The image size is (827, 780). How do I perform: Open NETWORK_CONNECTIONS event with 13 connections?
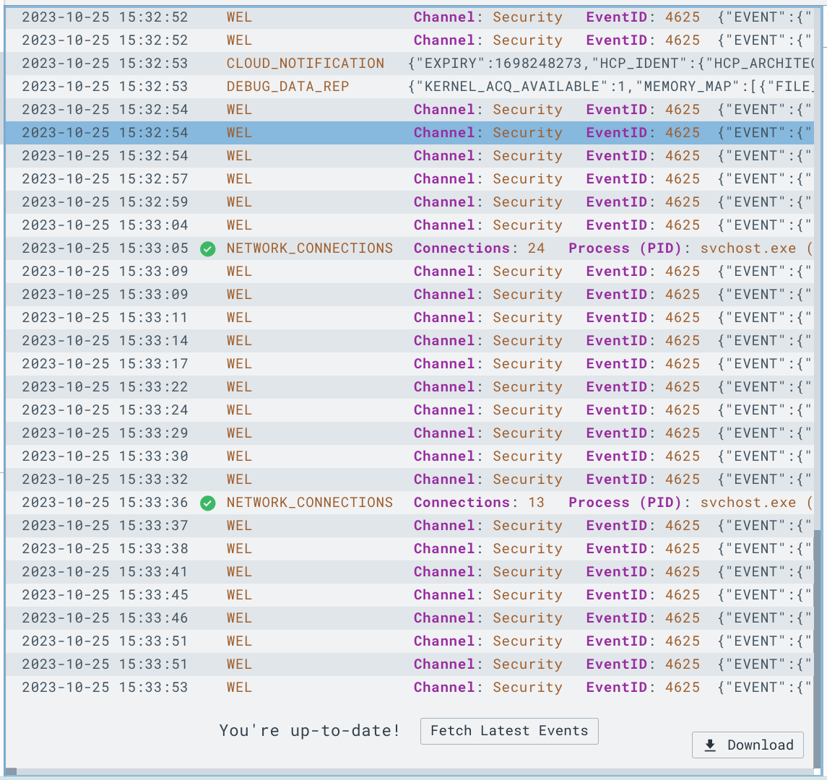tap(410, 503)
